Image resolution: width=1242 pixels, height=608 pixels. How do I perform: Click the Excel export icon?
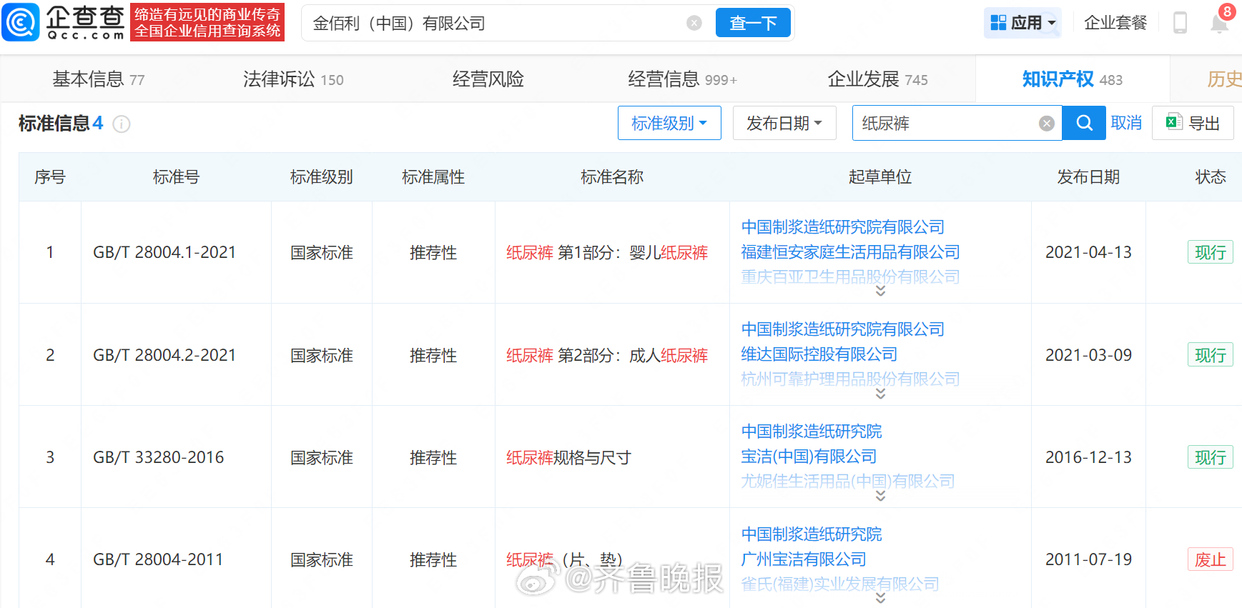pos(1174,122)
